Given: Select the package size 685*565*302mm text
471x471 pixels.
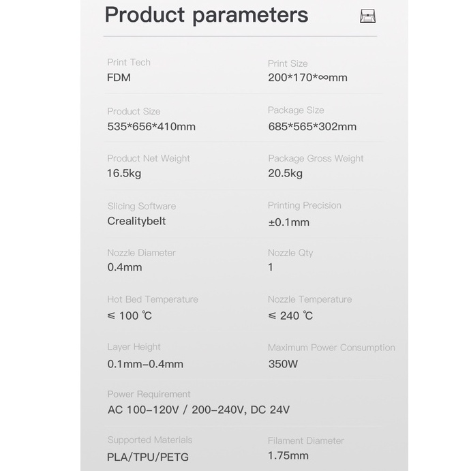Looking at the screenshot, I should point(312,127).
